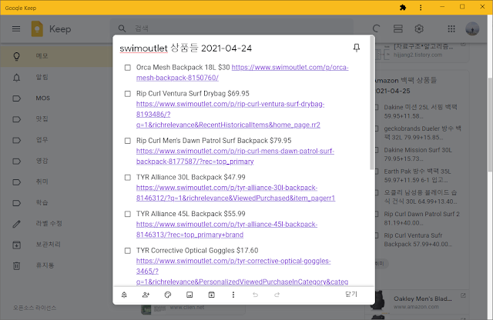Open the settings gear
493x320 pixels.
tap(419, 29)
